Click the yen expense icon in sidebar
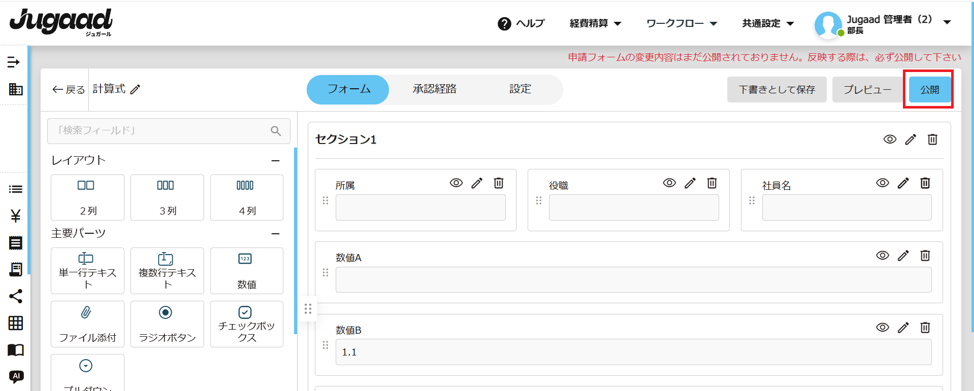The image size is (974, 391). 16,216
